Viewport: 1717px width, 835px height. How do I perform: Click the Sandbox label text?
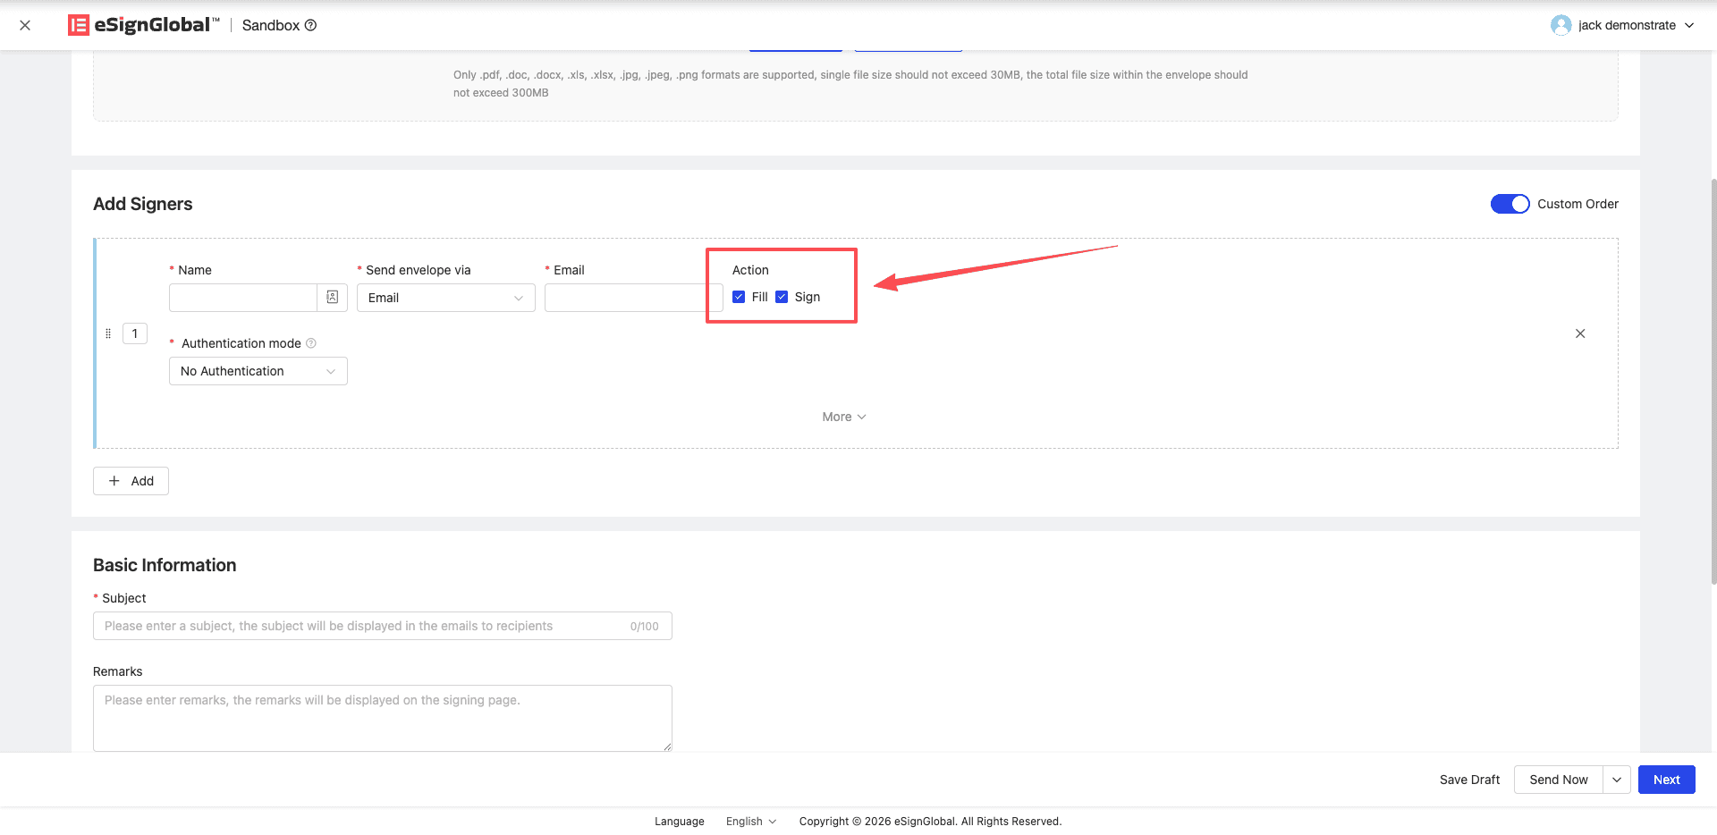coord(271,25)
